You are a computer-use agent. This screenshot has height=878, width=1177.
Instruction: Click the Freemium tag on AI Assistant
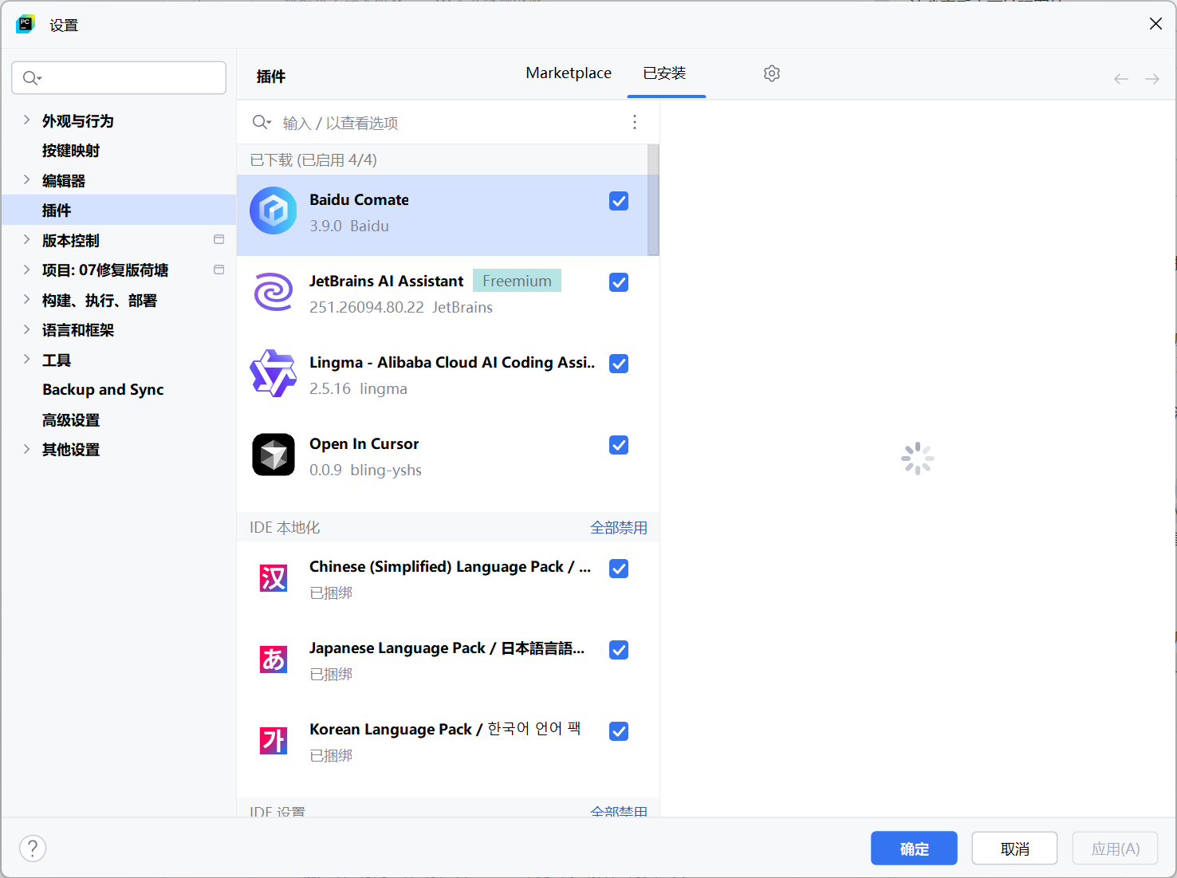(x=517, y=281)
